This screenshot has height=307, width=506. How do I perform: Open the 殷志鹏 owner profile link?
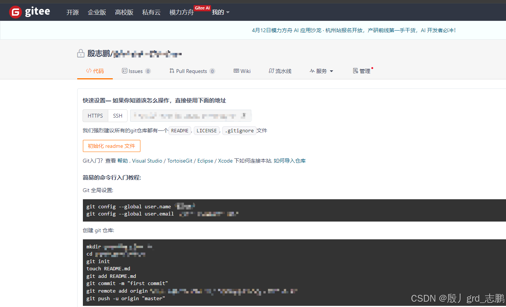(98, 54)
